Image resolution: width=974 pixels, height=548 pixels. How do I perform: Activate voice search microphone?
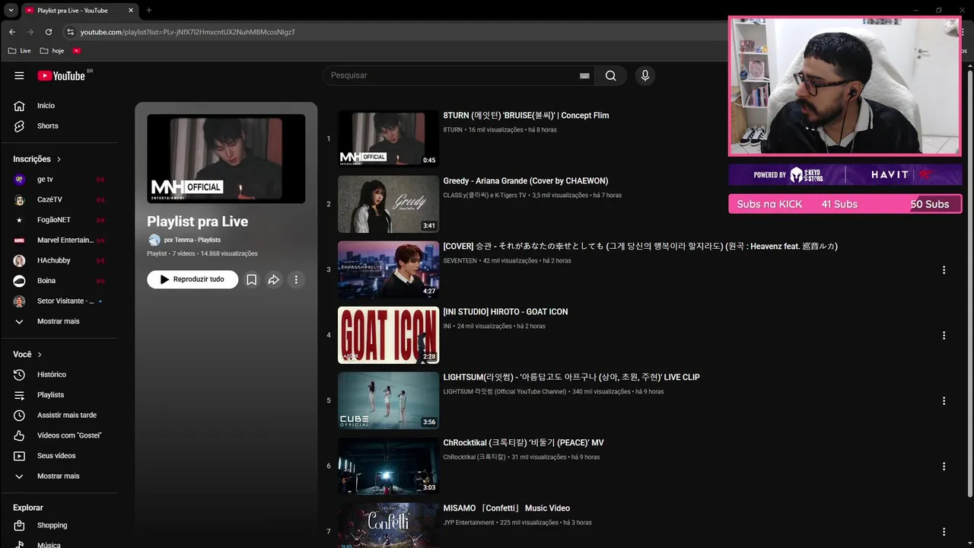coord(645,75)
